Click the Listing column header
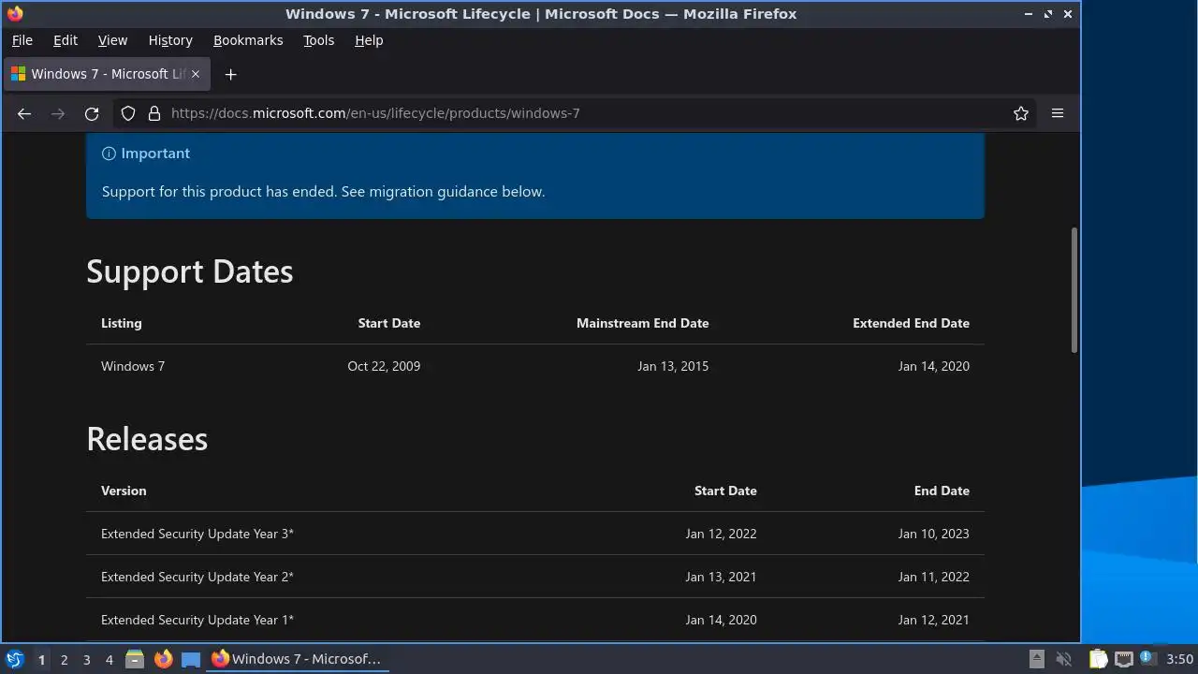Image resolution: width=1198 pixels, height=674 pixels. [122, 323]
